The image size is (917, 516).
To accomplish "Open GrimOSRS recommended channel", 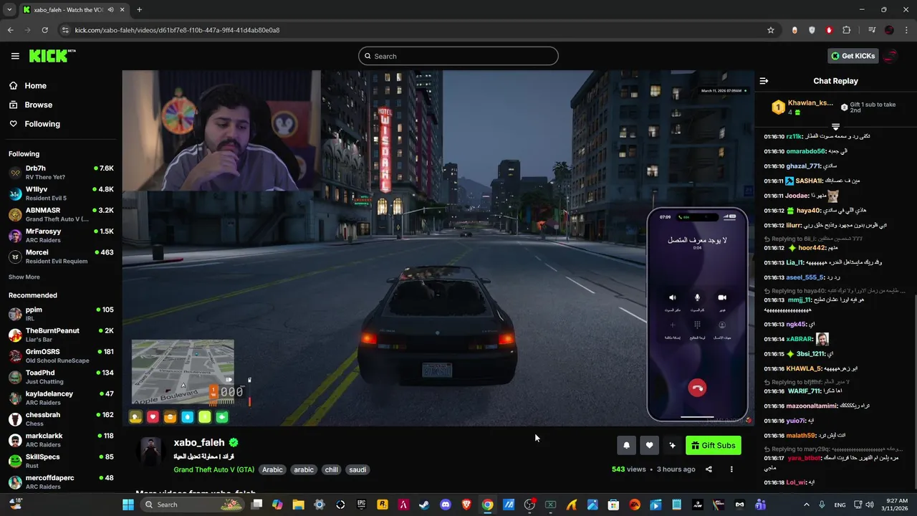I will [61, 356].
